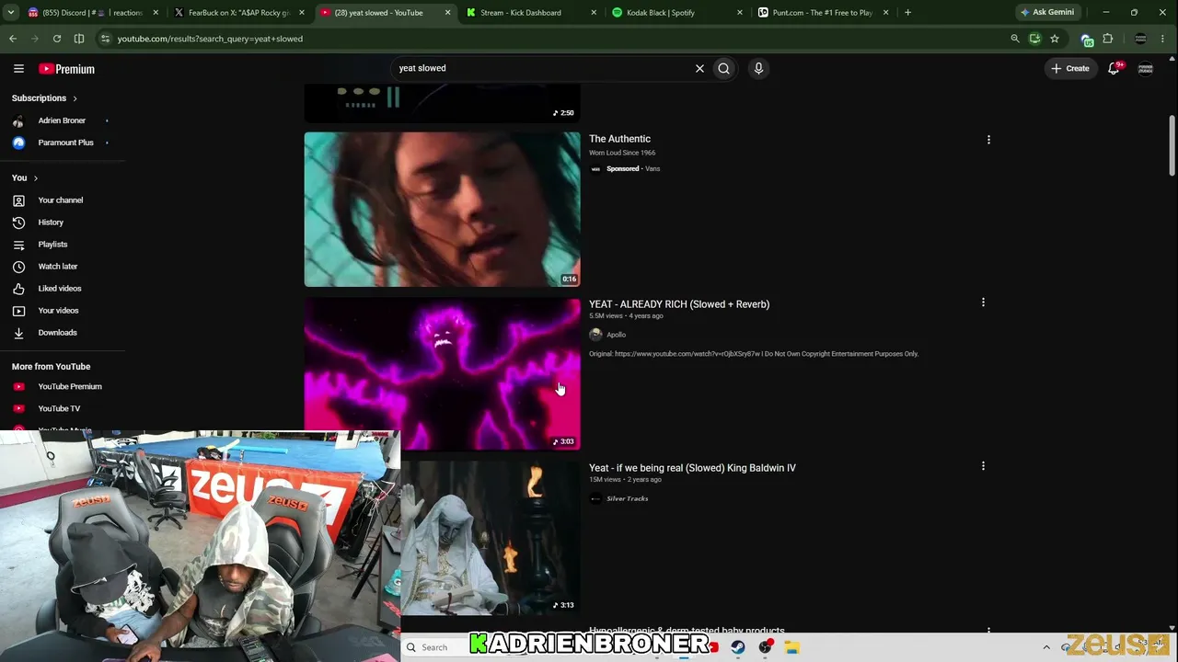Open Adrien Broner subscription channel

coord(62,120)
